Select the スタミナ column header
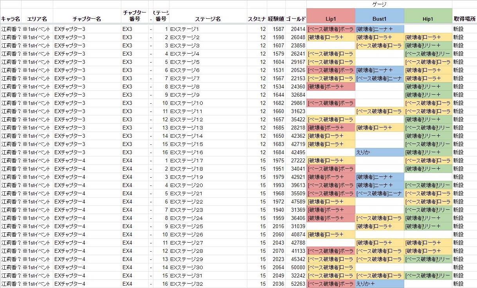The height and width of the screenshot is (288, 477). coord(257,19)
